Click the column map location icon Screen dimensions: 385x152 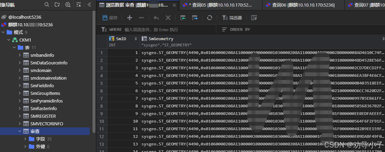point(254,18)
